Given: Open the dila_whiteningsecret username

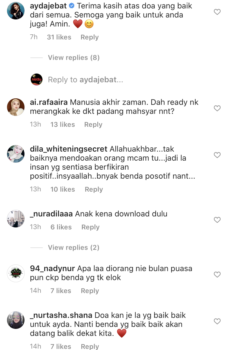Looking at the screenshot, I should tap(69, 149).
